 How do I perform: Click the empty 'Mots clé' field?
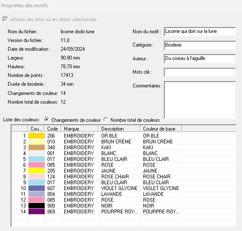tap(200, 72)
